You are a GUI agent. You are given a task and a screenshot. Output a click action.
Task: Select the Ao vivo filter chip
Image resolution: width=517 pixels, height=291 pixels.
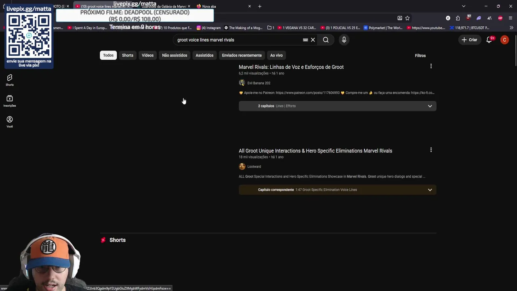276,55
